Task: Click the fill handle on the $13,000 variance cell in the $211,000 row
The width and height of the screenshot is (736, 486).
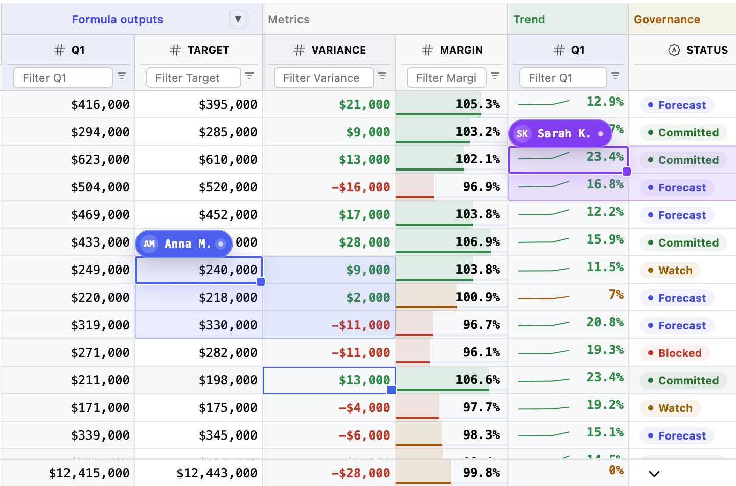Action: [x=392, y=390]
